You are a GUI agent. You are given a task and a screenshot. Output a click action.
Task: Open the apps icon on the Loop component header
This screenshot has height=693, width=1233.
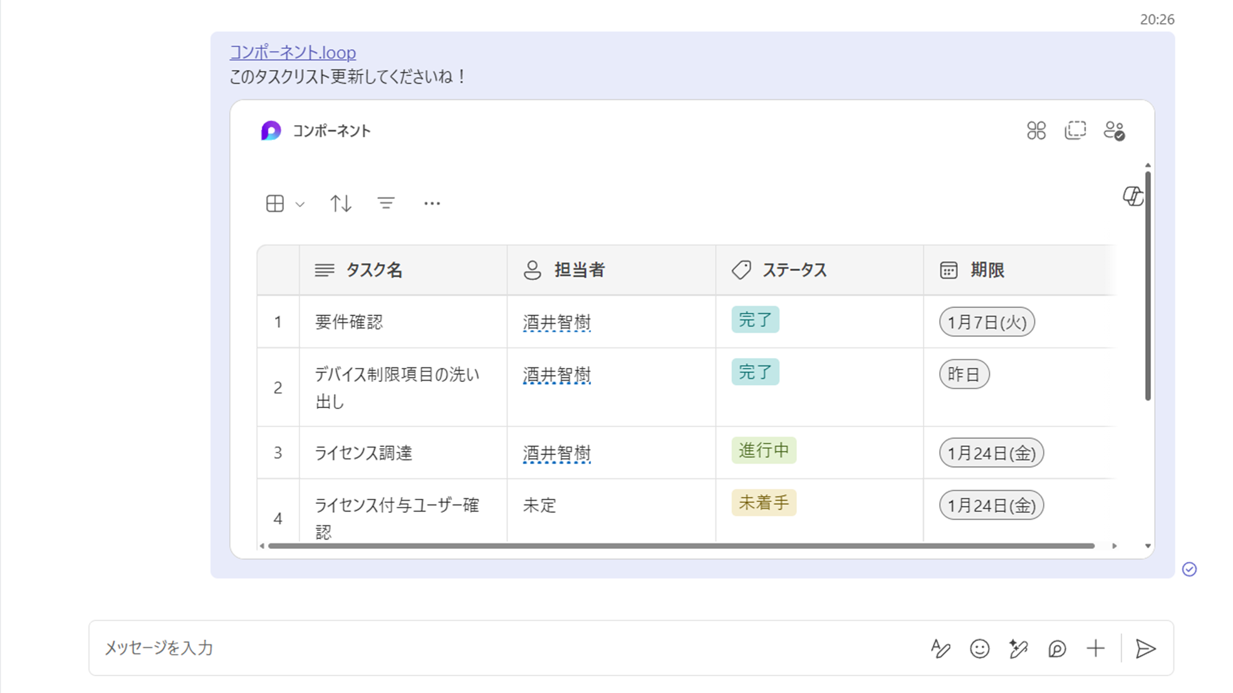1037,130
